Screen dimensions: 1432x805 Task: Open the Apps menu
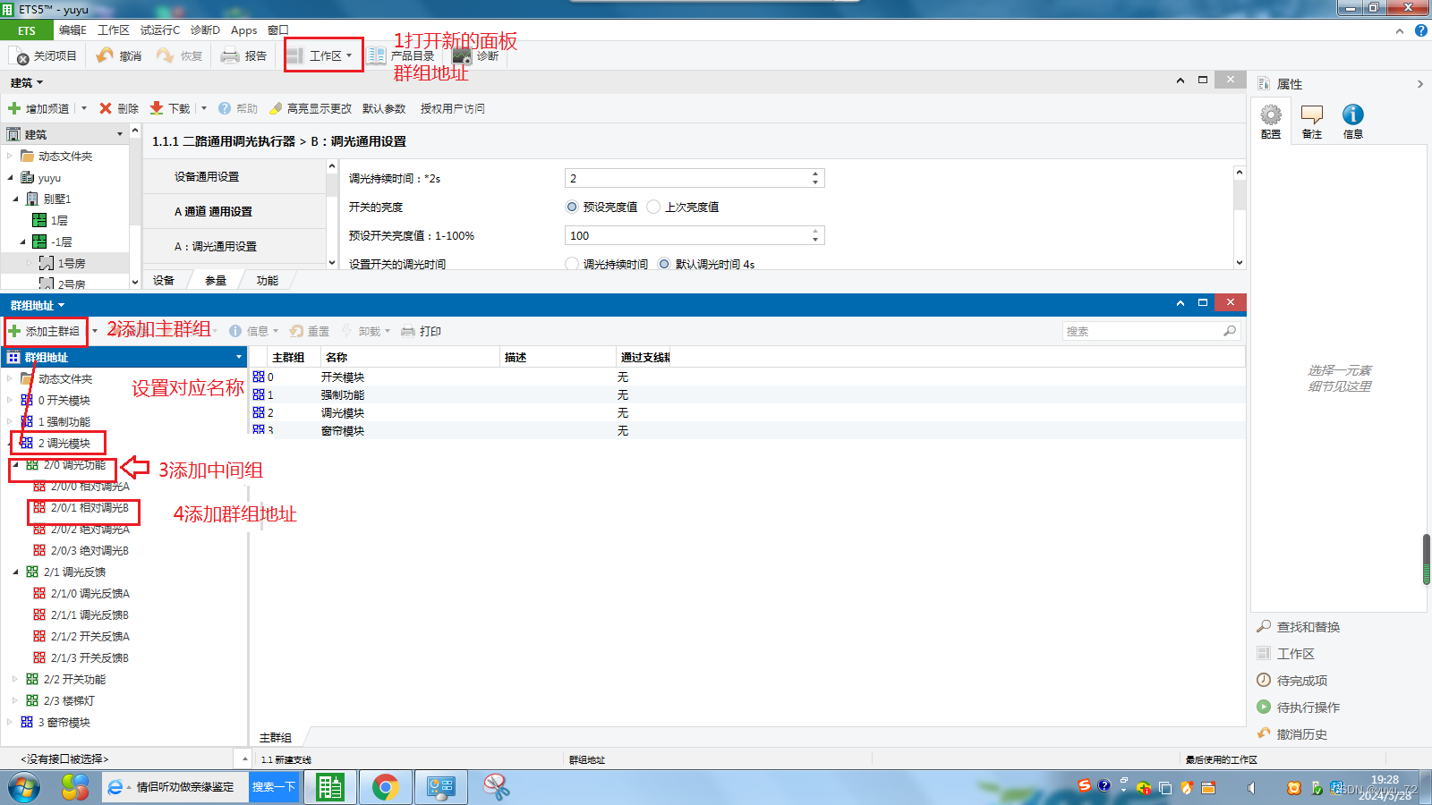(243, 30)
